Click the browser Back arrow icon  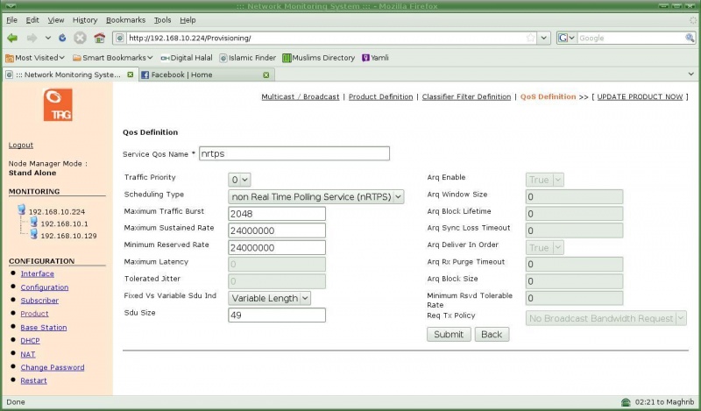(12, 39)
